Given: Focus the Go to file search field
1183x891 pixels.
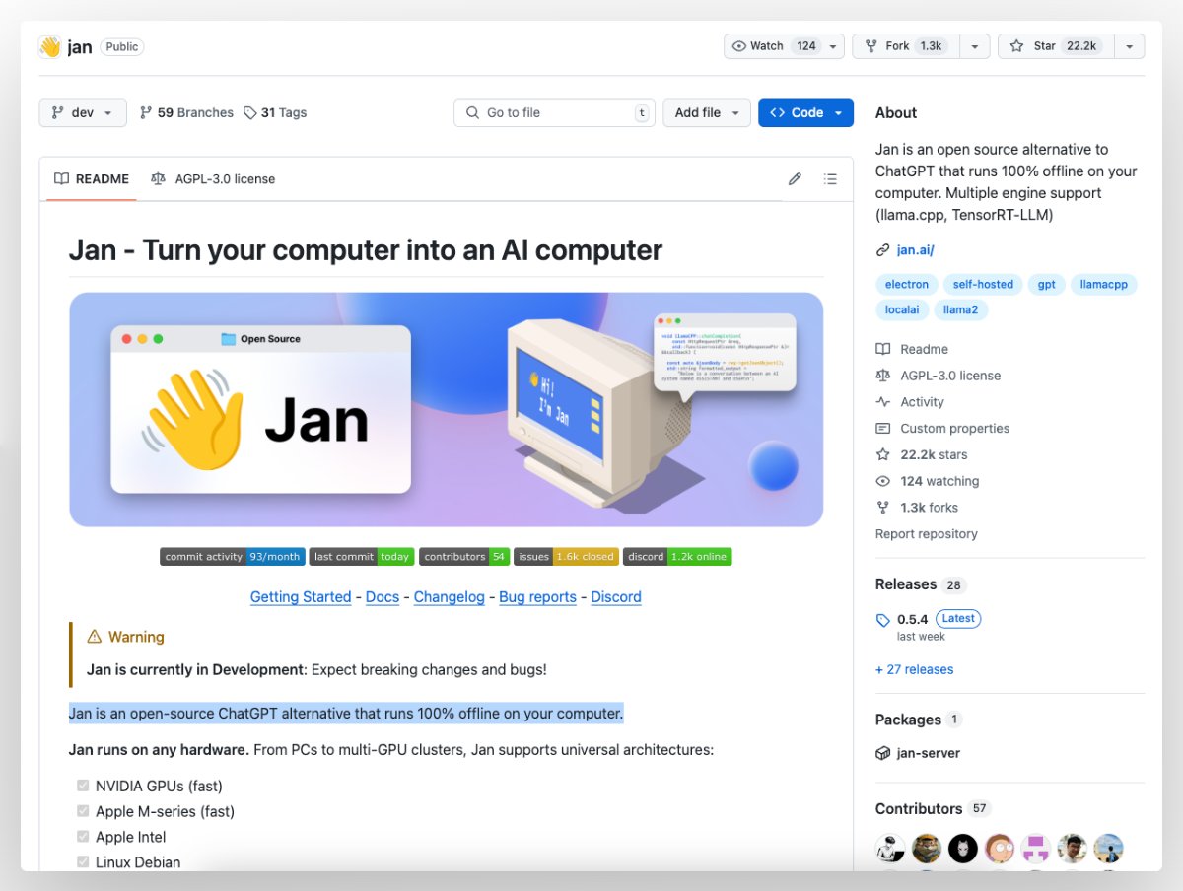Looking at the screenshot, I should click(x=555, y=112).
